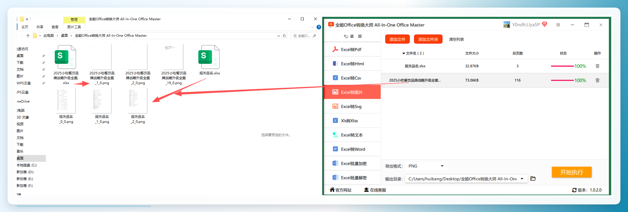Click the up-one-level arrow in File Explorer
The image size is (628, 212).
(x=28, y=36)
